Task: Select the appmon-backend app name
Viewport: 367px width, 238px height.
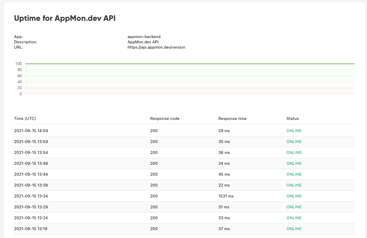Action: pos(144,37)
